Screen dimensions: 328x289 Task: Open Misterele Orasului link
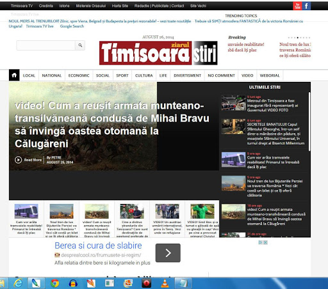91,6
